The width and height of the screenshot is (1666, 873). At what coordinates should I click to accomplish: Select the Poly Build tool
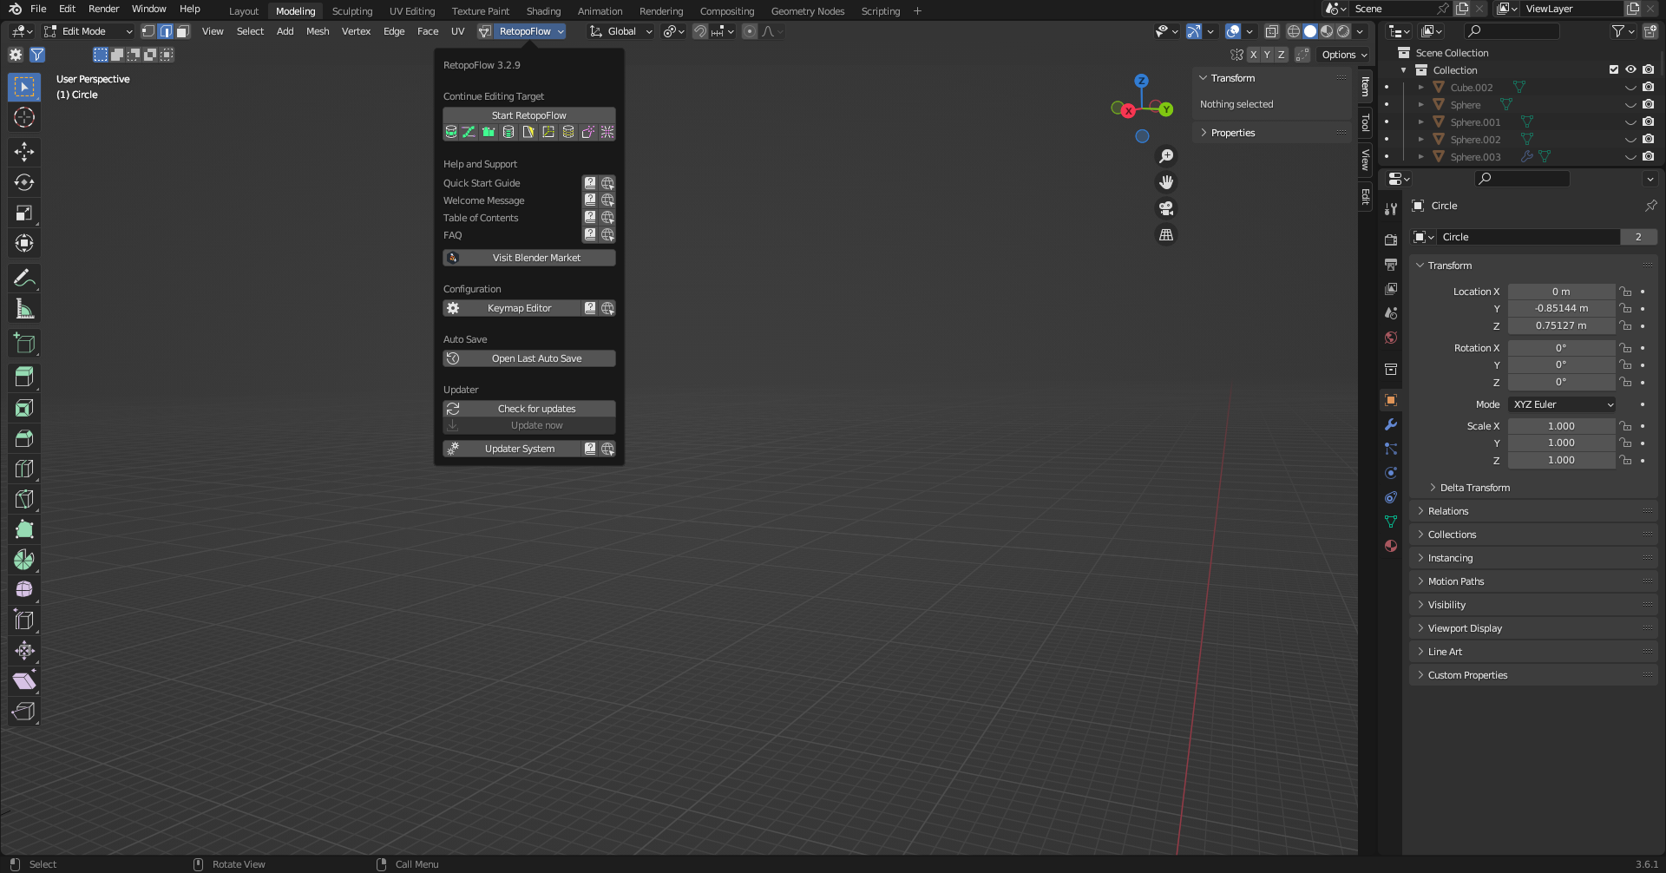24,529
